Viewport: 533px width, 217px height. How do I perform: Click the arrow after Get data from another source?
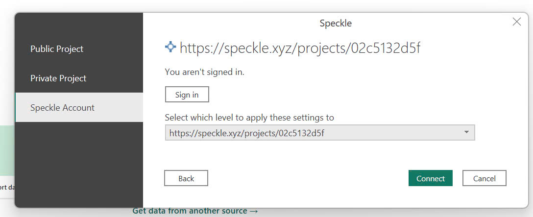254,211
